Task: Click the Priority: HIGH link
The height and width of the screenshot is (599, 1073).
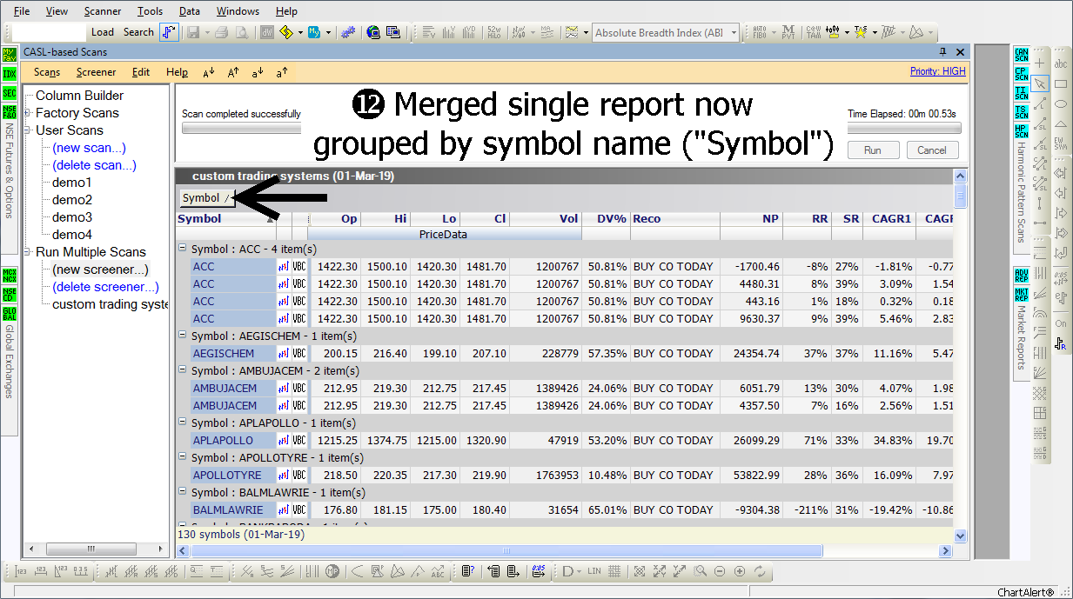Action: click(x=938, y=71)
